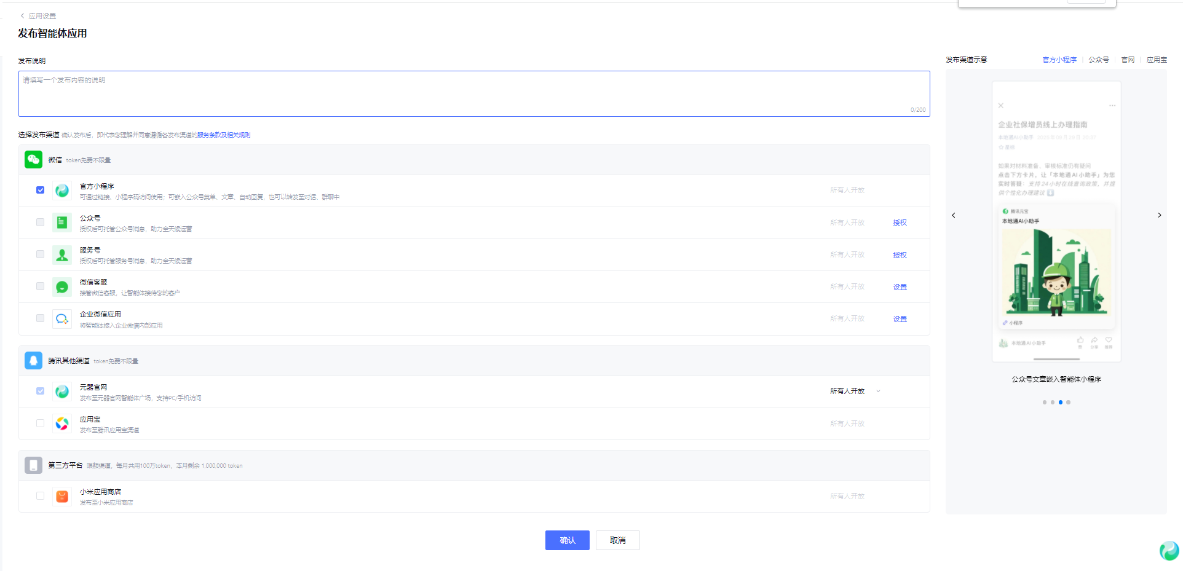
Task: Focus the 发布说明 description text box
Action: [x=473, y=93]
